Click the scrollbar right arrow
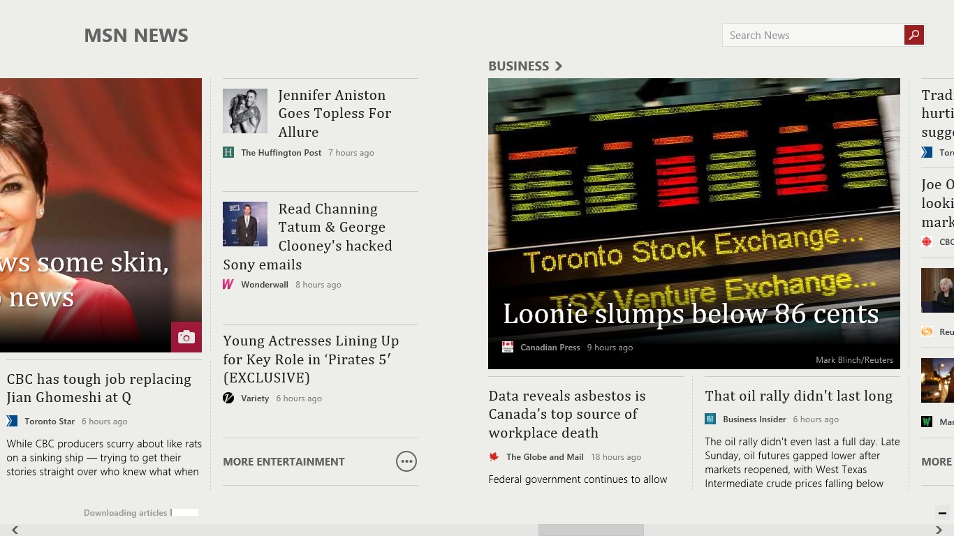954x536 pixels. [939, 530]
